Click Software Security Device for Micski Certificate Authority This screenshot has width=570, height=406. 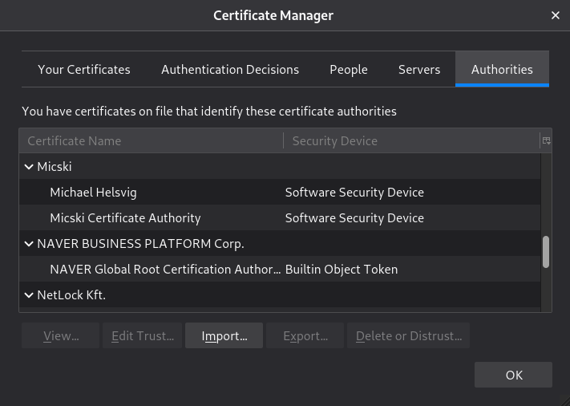coord(354,217)
